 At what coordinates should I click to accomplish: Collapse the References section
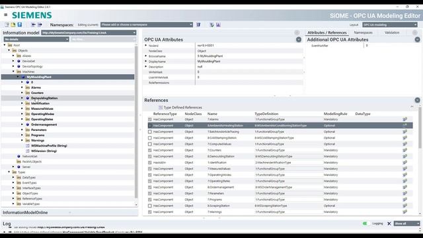coord(417,100)
